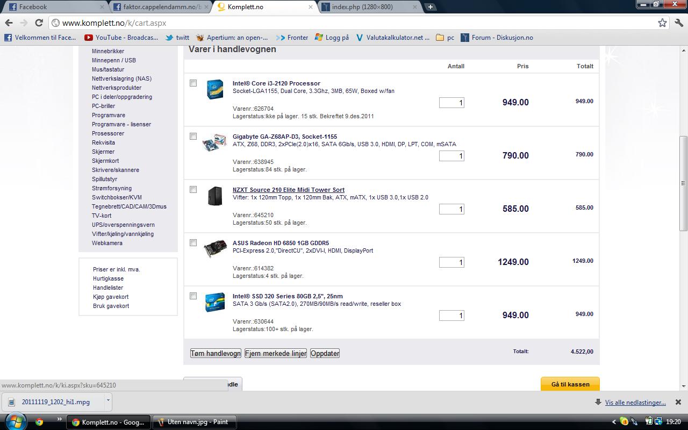The width and height of the screenshot is (688, 430).
Task: Select Komplett.no Chrome window in taskbar
Action: coord(109,422)
